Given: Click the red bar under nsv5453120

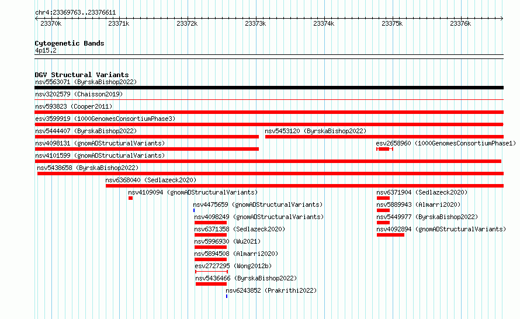Looking at the screenshot, I should (x=384, y=137).
